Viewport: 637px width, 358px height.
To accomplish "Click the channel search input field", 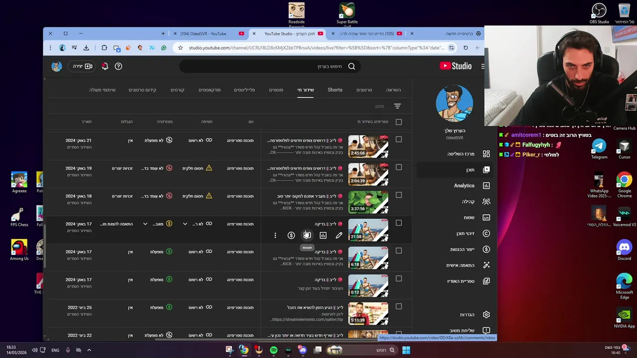I will coord(269,66).
